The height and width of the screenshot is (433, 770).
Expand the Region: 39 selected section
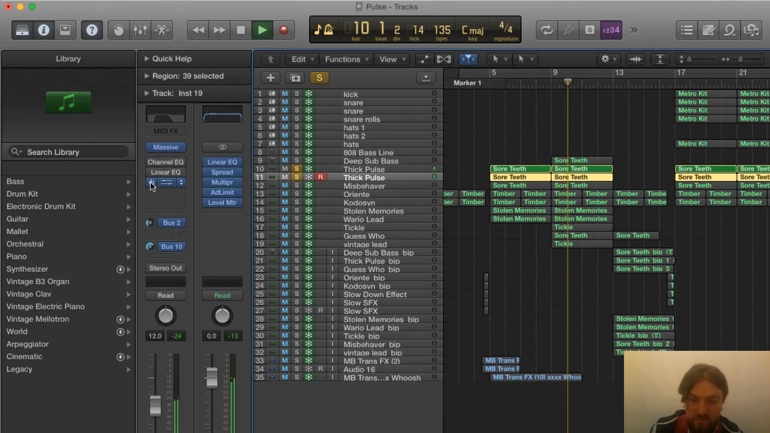(147, 76)
